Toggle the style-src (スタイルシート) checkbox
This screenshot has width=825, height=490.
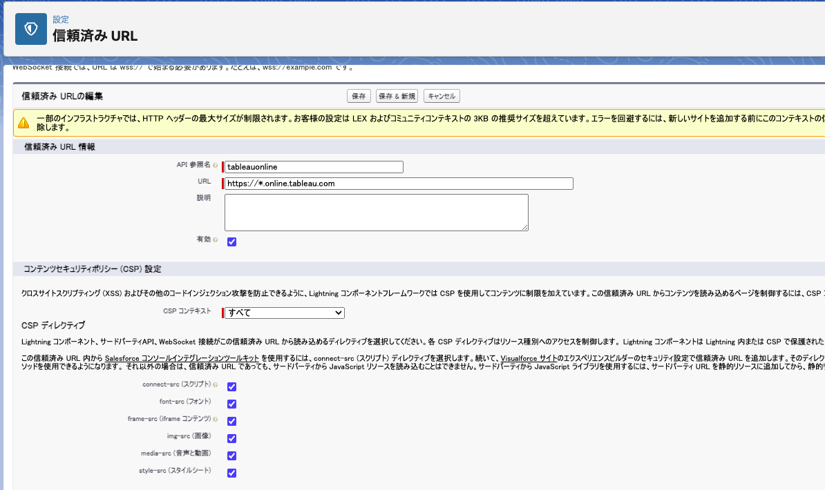[x=231, y=473]
